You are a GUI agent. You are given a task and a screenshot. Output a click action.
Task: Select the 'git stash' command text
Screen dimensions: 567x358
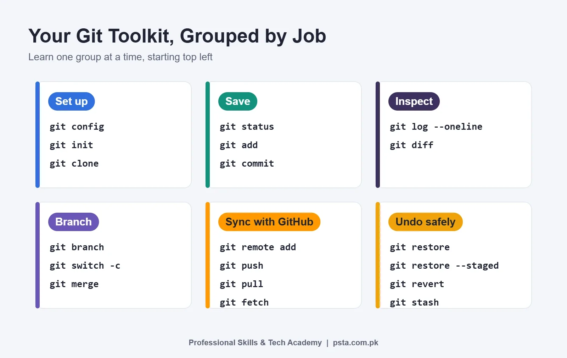pyautogui.click(x=414, y=303)
